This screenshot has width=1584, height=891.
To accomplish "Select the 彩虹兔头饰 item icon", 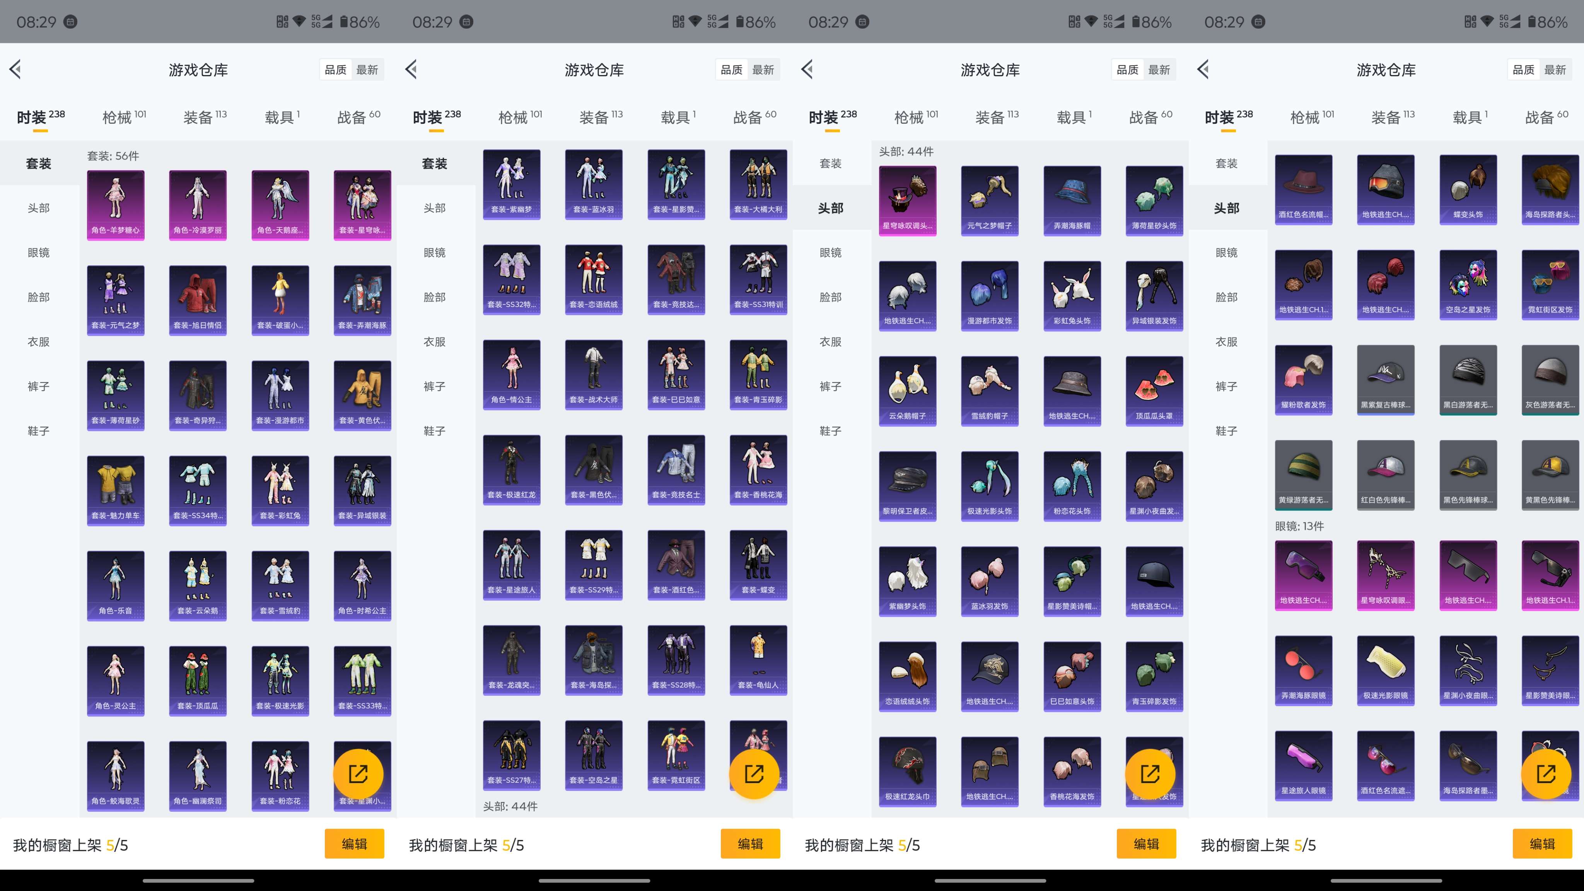I will pyautogui.click(x=1072, y=296).
